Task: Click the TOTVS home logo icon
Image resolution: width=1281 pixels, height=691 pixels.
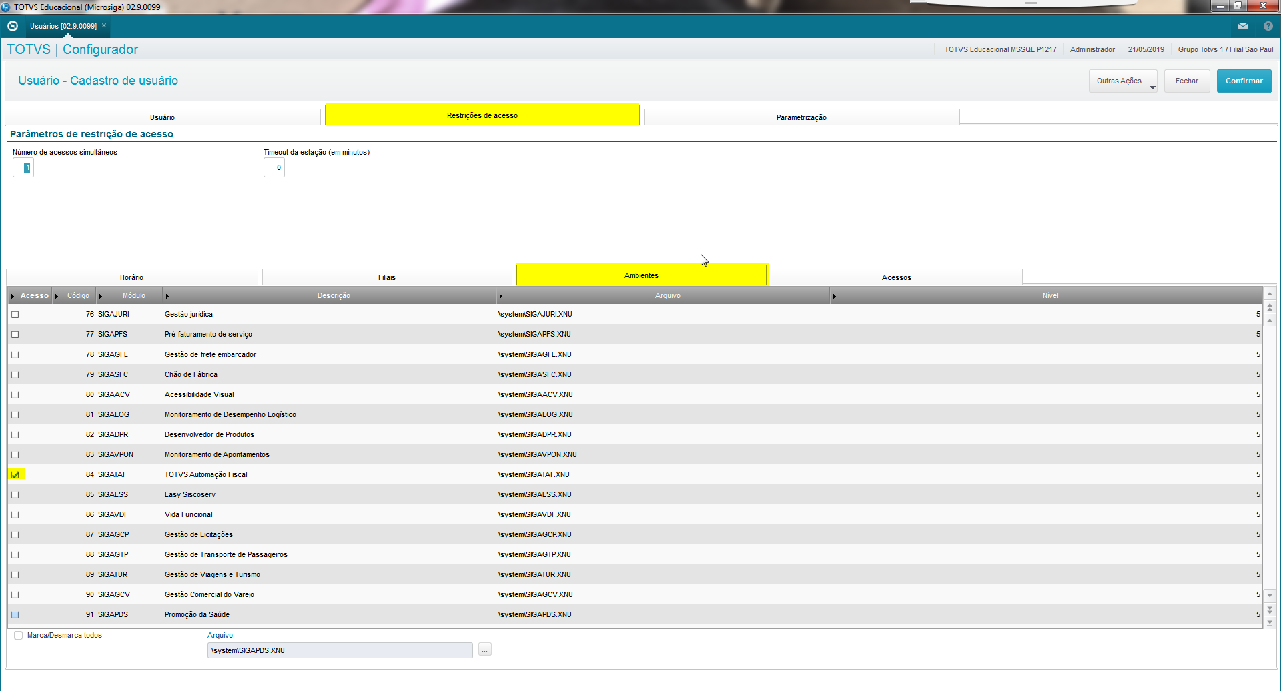Action: tap(12, 26)
